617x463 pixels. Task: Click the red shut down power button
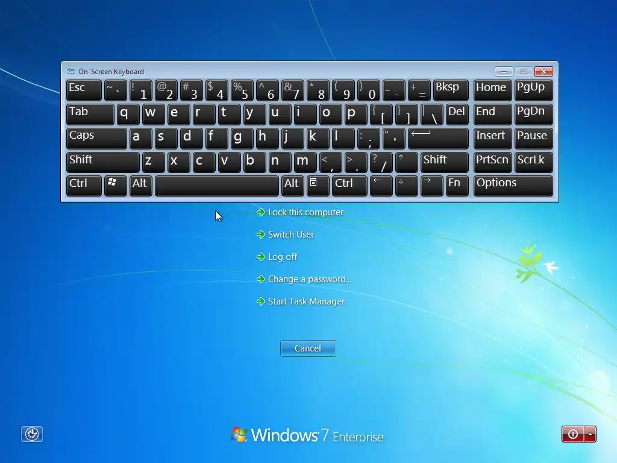pos(573,434)
